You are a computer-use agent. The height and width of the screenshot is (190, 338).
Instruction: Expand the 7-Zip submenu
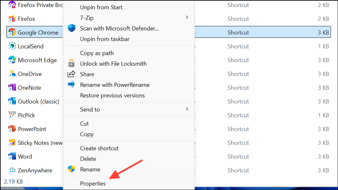[187, 17]
